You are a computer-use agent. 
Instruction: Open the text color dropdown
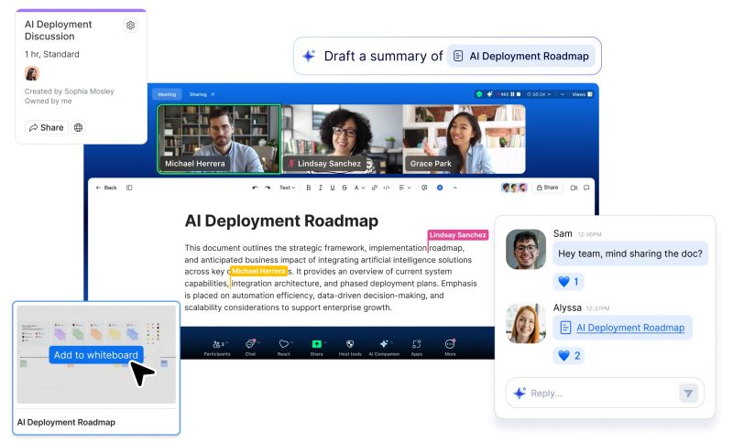coord(359,188)
